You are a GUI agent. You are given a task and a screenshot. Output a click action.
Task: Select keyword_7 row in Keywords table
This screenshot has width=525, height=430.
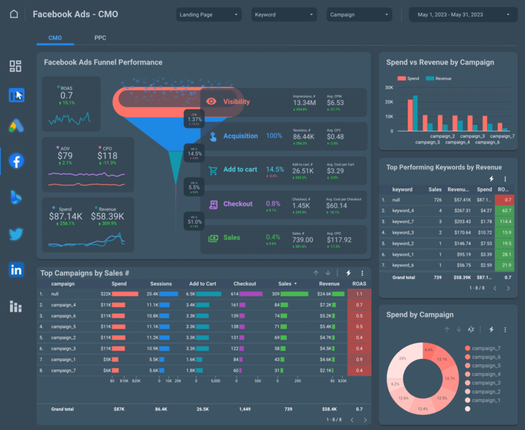447,221
